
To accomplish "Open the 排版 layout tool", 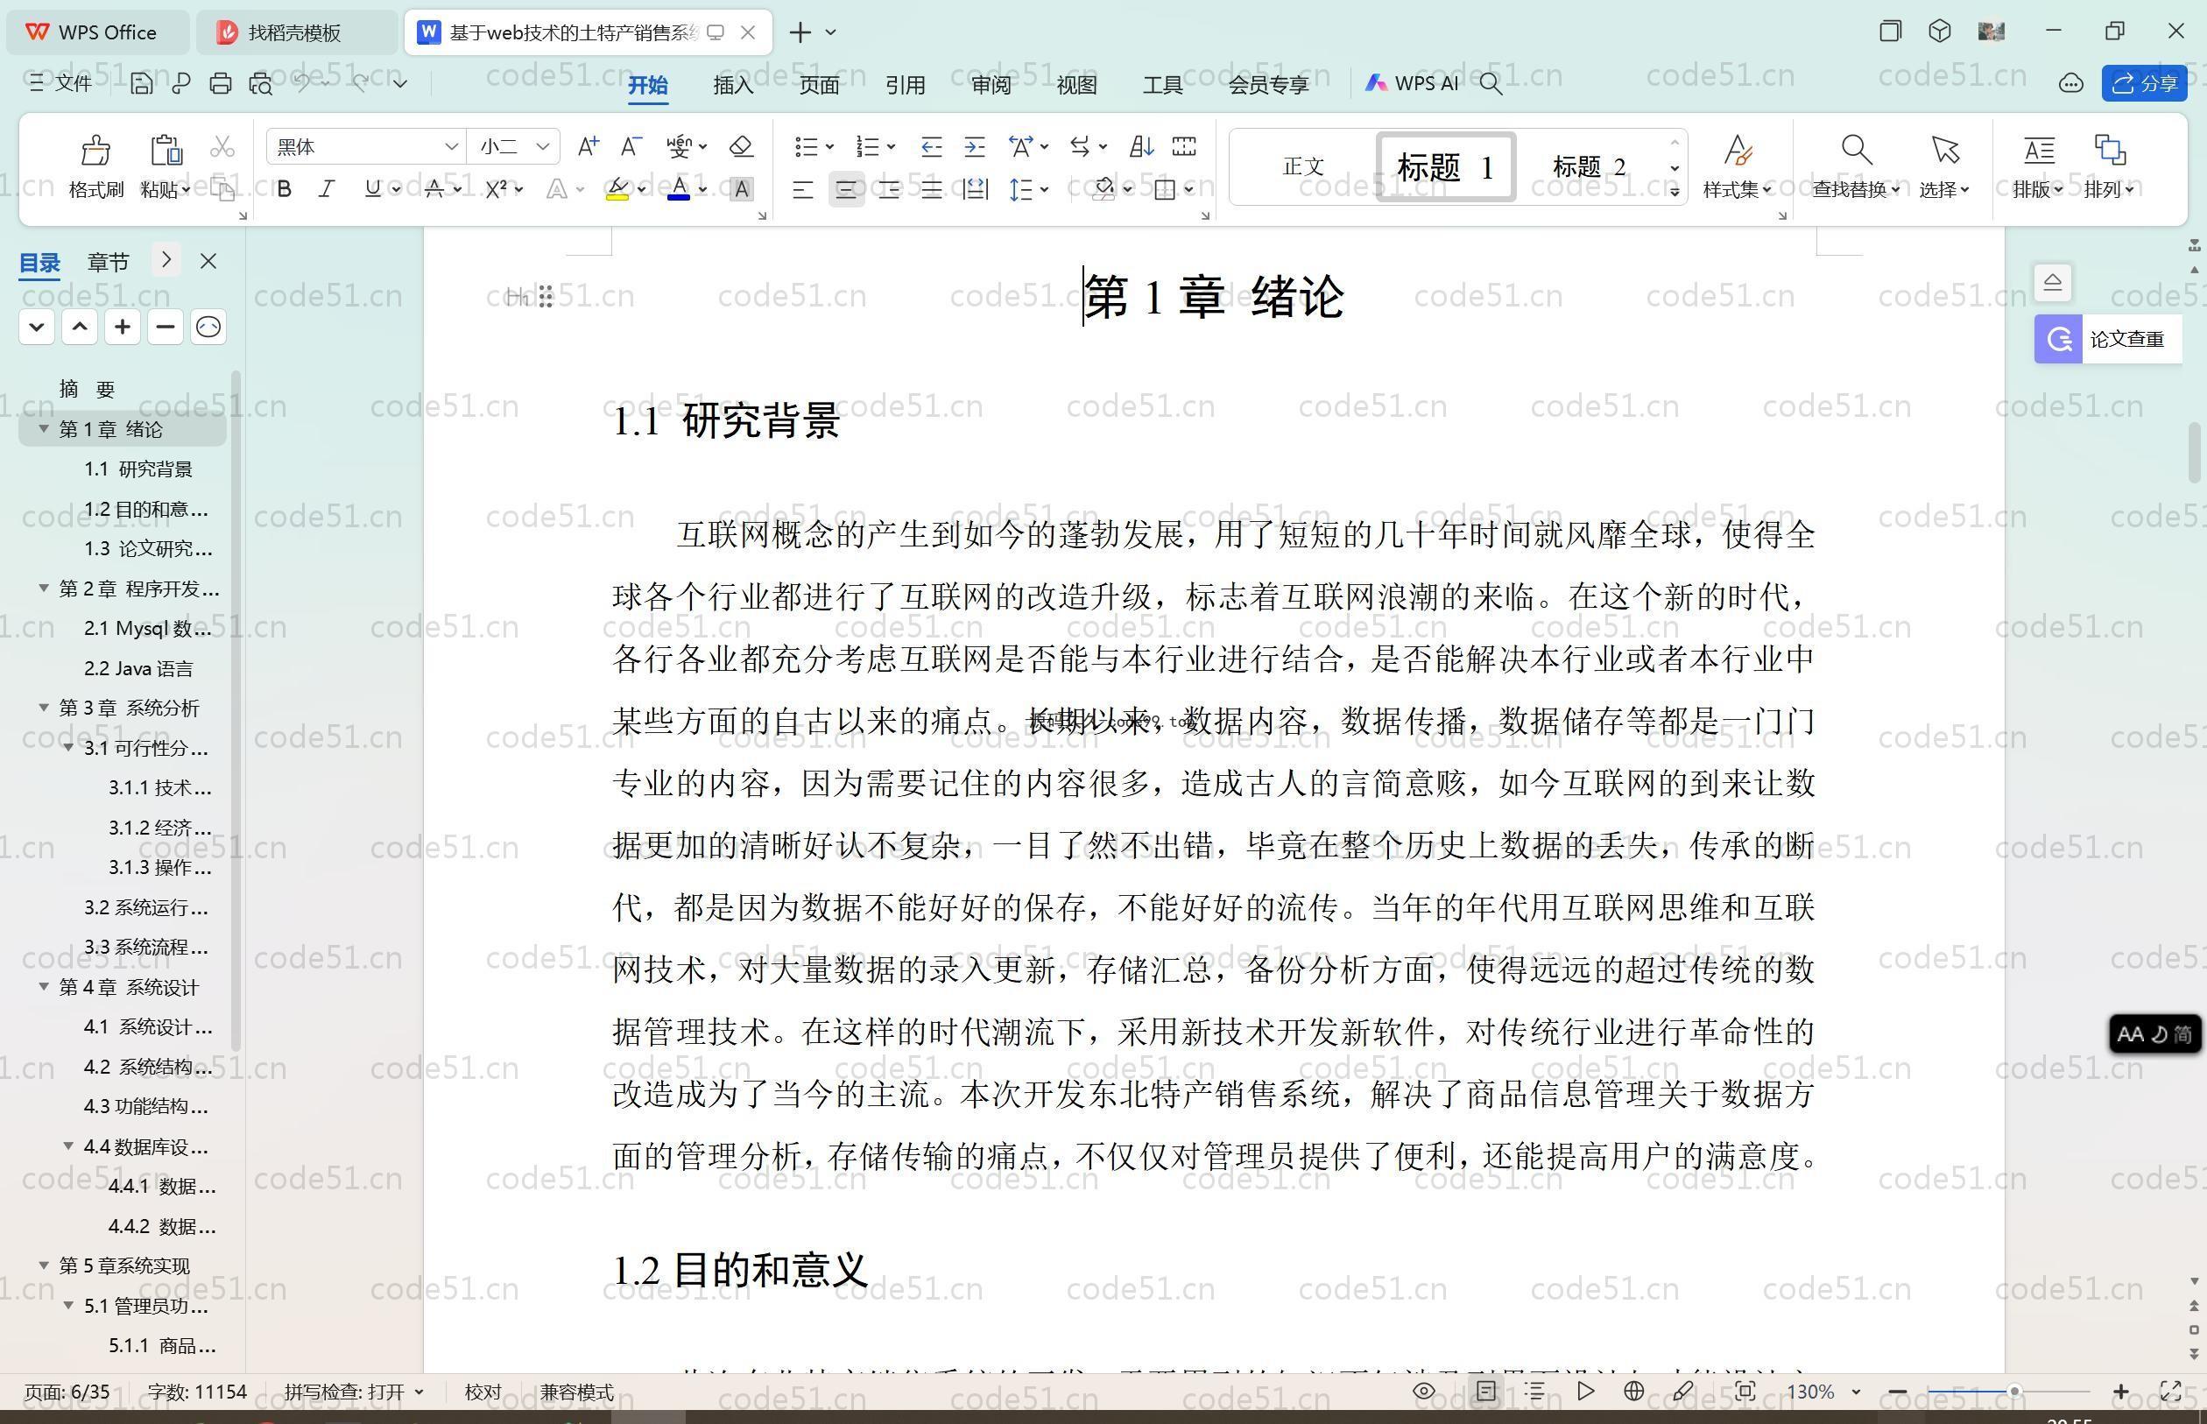I will pos(2038,166).
